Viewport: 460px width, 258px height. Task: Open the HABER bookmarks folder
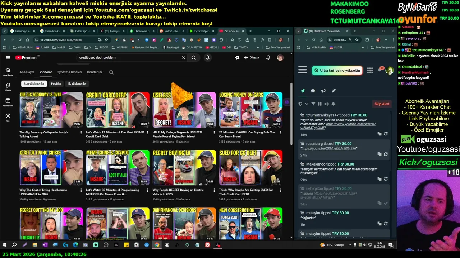[x=59, y=47]
